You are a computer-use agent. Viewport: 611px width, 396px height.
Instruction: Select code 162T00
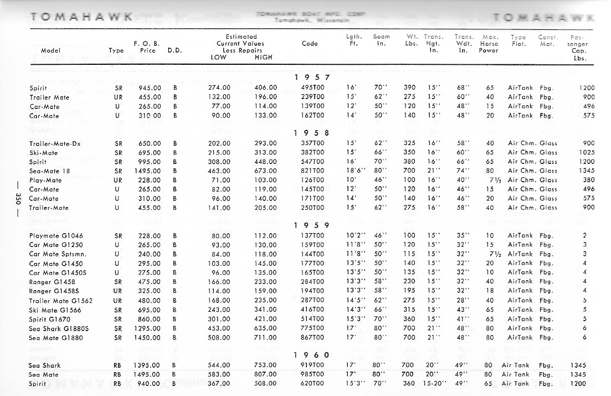click(x=312, y=116)
